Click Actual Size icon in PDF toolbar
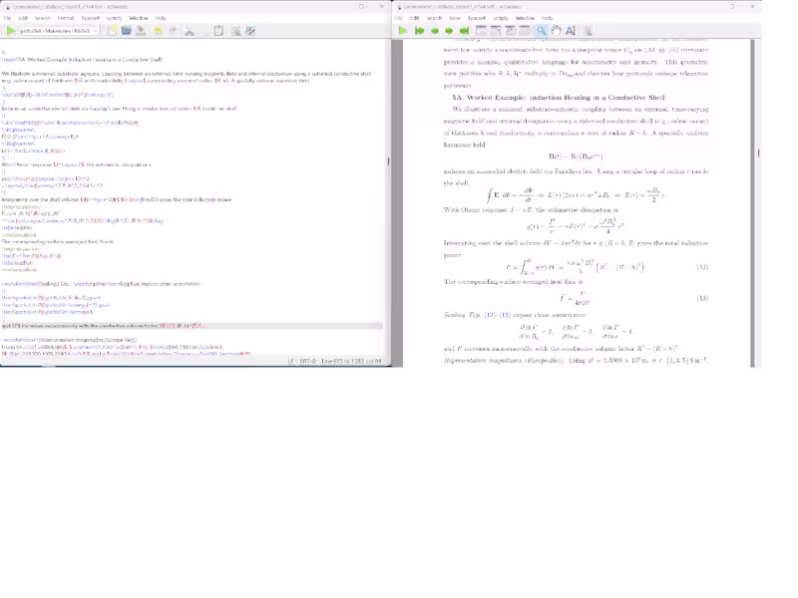The image size is (798, 598). click(481, 31)
